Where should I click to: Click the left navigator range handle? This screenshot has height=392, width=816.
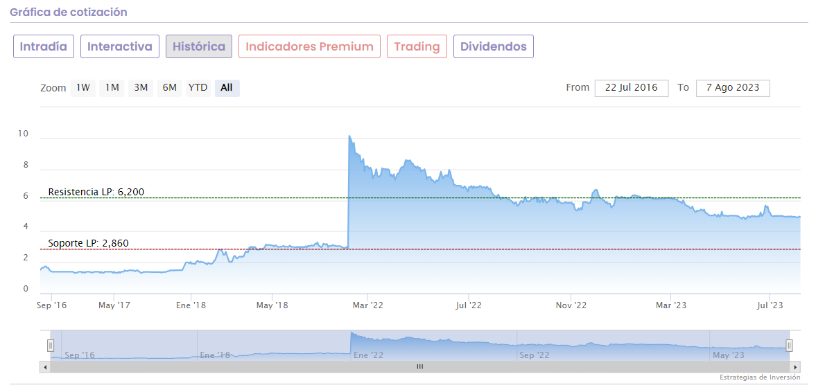tap(51, 345)
